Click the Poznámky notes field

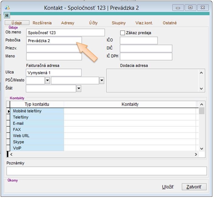(106, 171)
